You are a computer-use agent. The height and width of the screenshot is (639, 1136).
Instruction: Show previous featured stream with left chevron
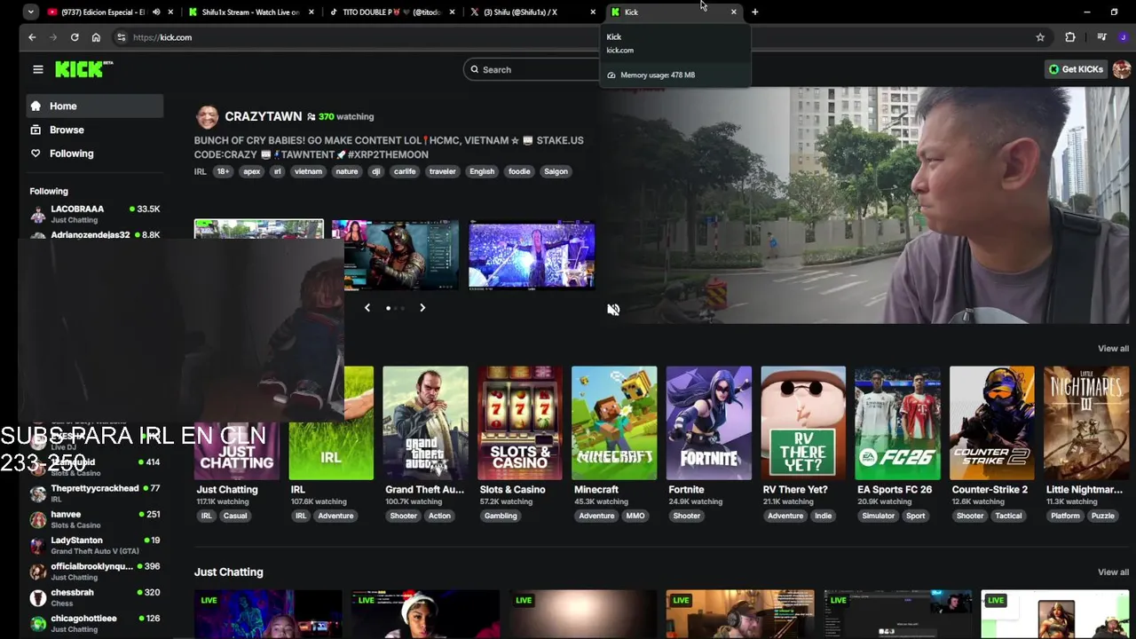[367, 308]
